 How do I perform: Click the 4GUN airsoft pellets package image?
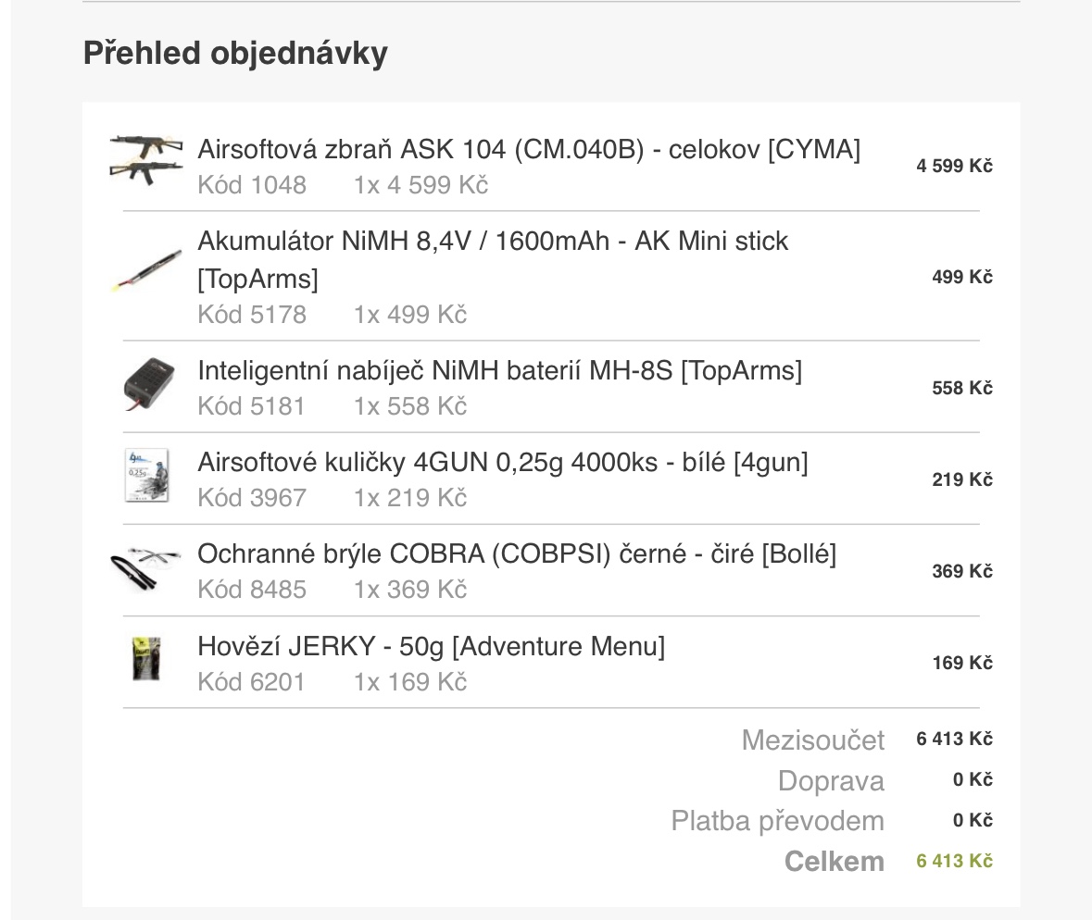[x=147, y=476]
